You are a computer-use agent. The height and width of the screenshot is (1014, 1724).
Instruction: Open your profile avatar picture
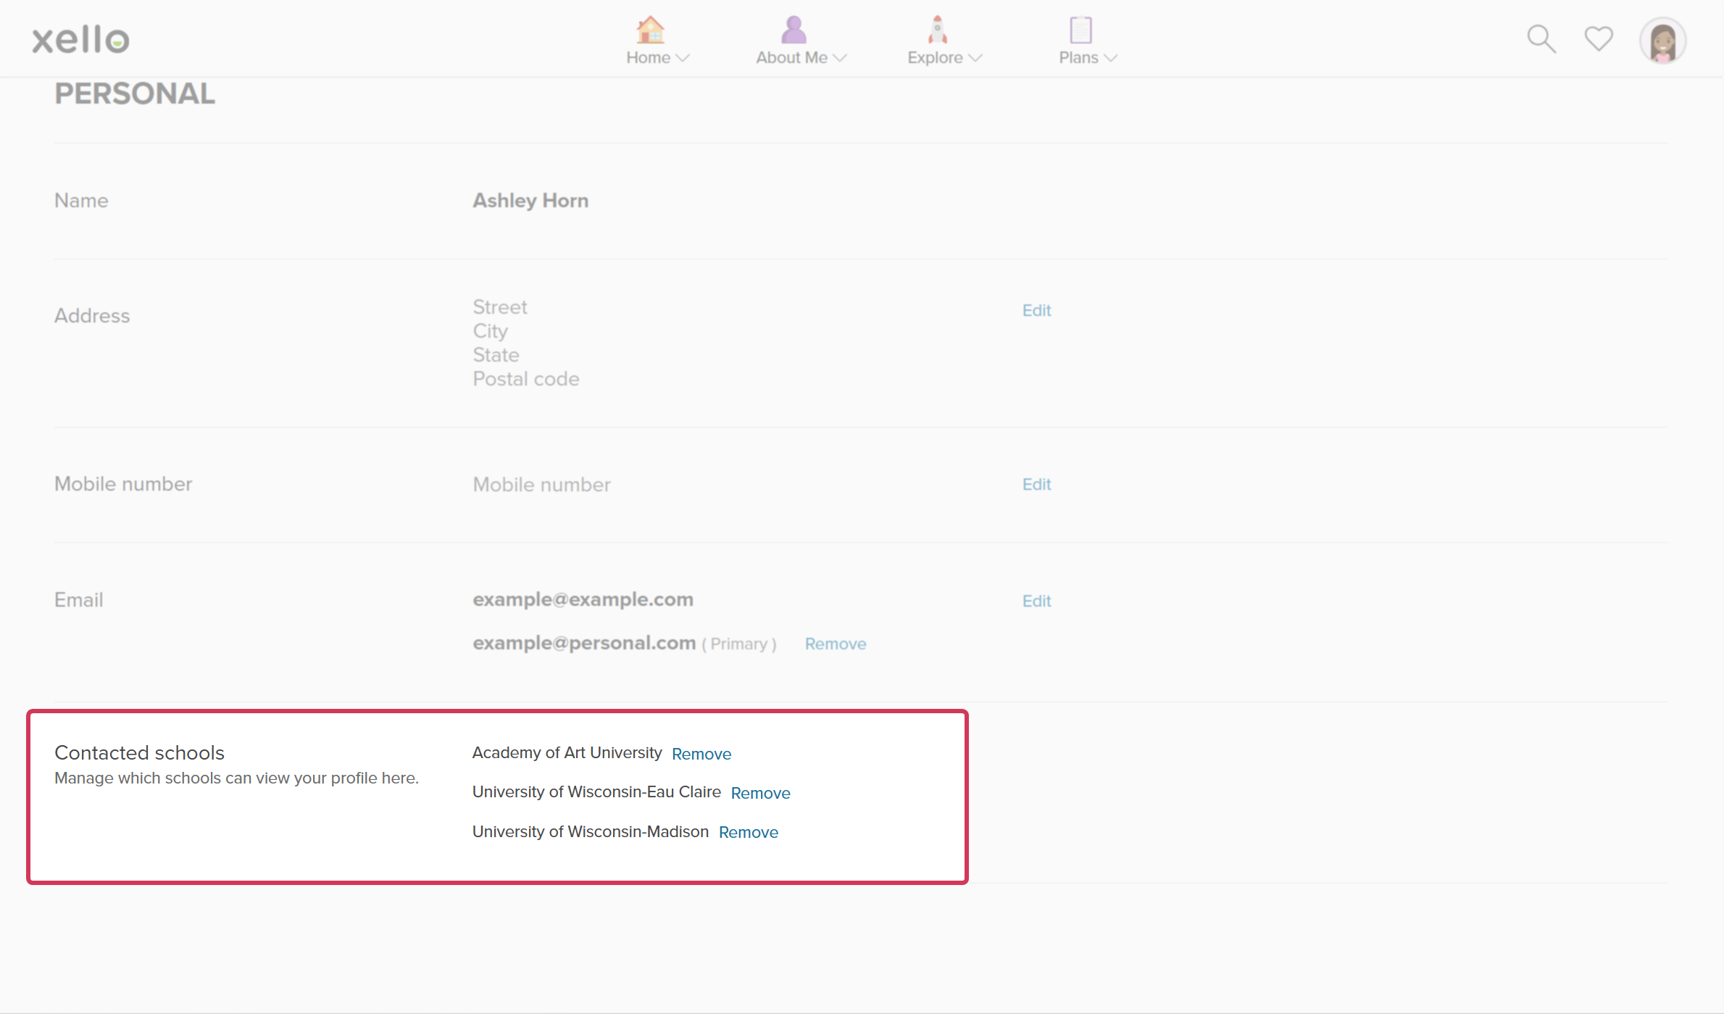(x=1662, y=41)
